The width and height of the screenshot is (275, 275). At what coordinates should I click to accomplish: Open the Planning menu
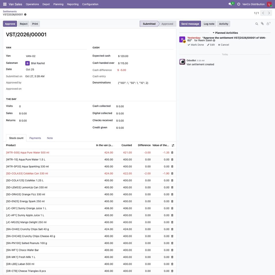click(x=58, y=4)
